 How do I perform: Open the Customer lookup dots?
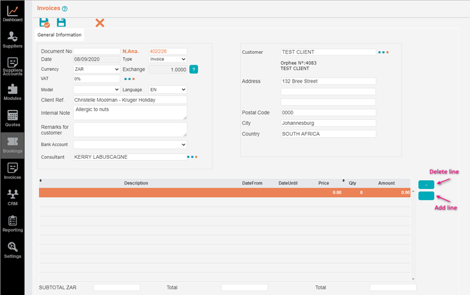tap(383, 52)
